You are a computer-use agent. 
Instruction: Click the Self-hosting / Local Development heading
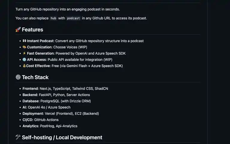coord(62,137)
